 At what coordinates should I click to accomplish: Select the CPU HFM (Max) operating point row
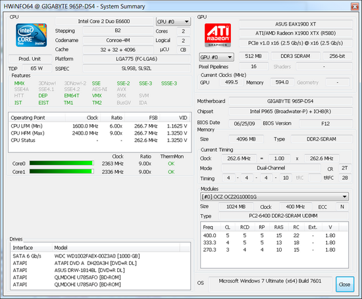pyautogui.click(x=99, y=133)
